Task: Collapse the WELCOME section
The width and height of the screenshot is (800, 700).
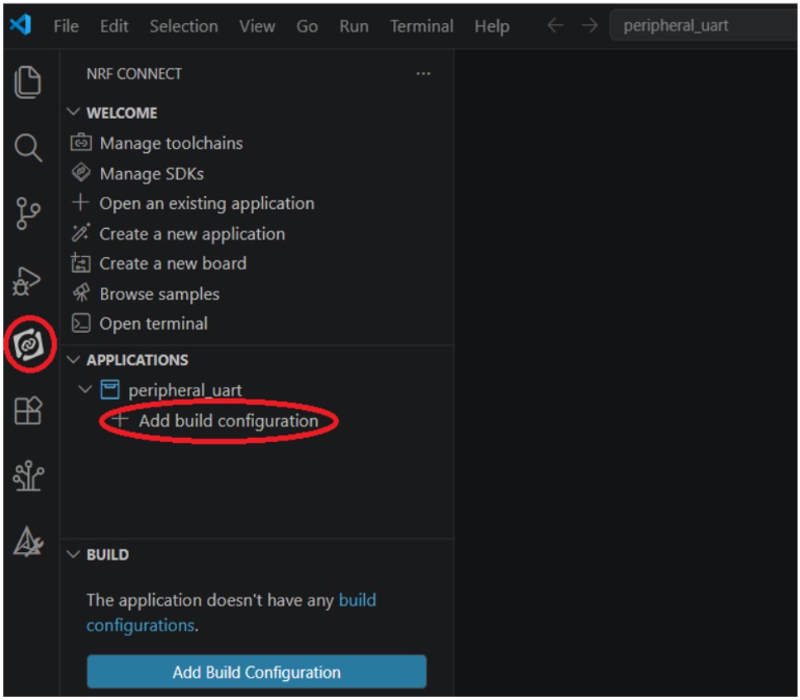Action: pos(74,112)
